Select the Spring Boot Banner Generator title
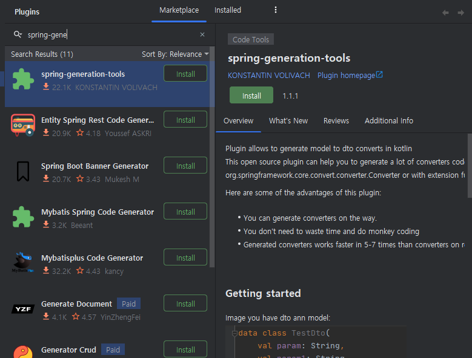 point(95,166)
